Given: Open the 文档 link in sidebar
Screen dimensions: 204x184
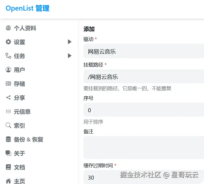Looking at the screenshot, I should tap(19, 167).
